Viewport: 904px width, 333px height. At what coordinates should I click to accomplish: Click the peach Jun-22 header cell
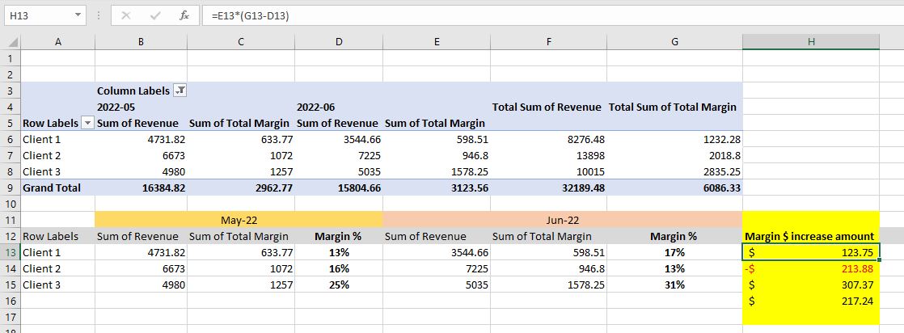point(562,220)
